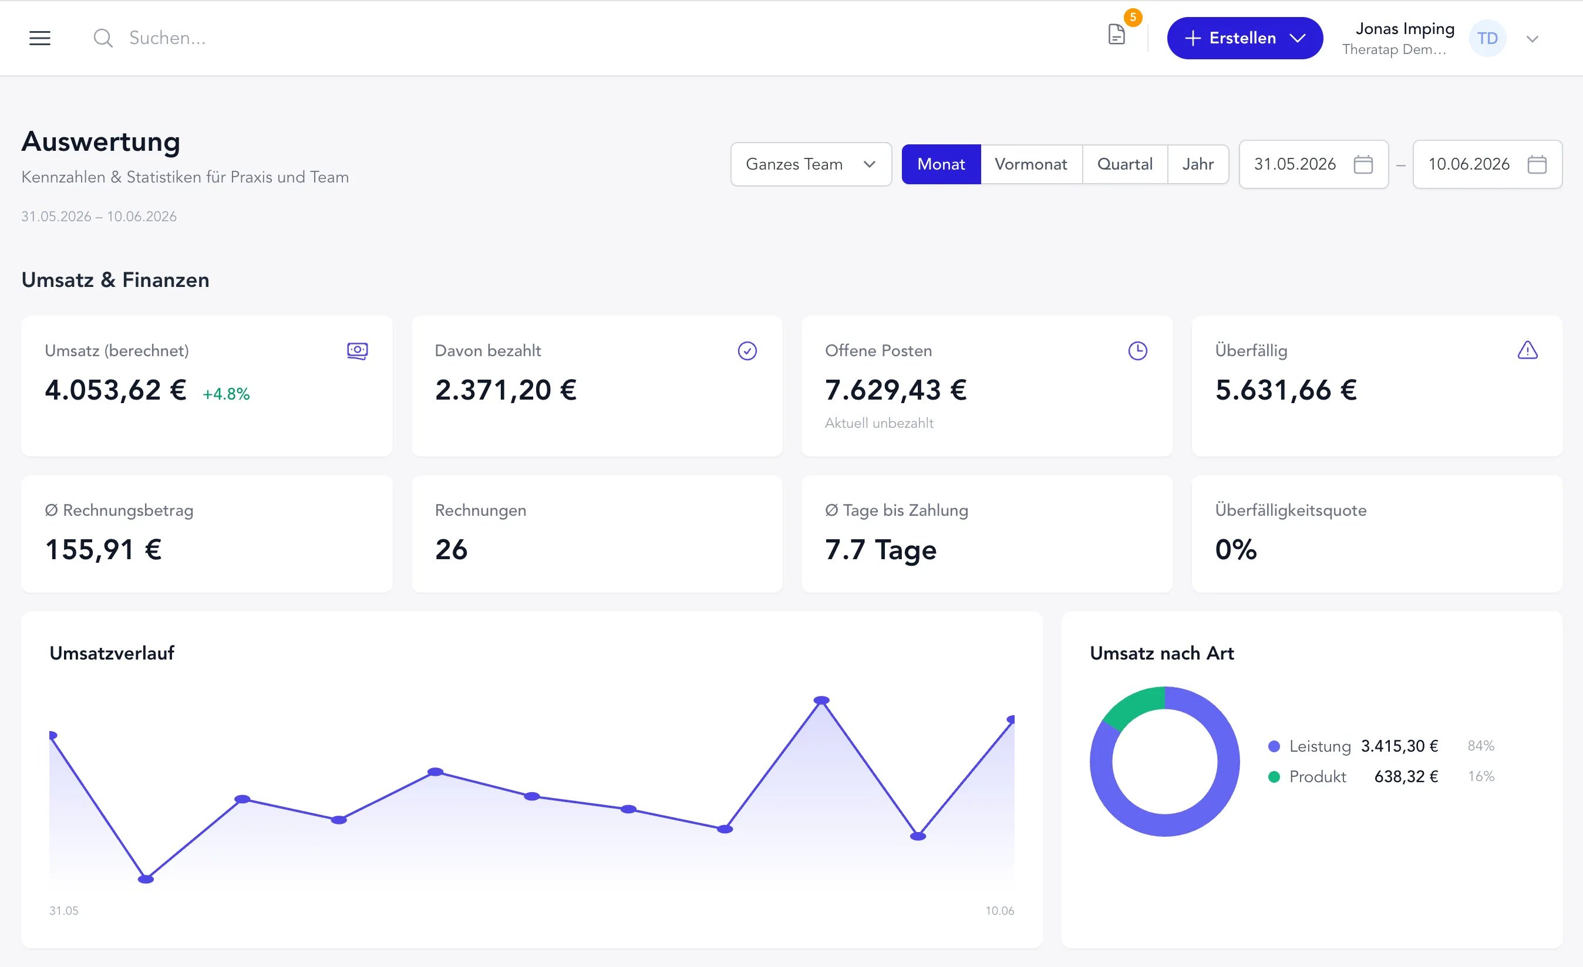
Task: Click Jonas Imping user name
Action: point(1405,29)
